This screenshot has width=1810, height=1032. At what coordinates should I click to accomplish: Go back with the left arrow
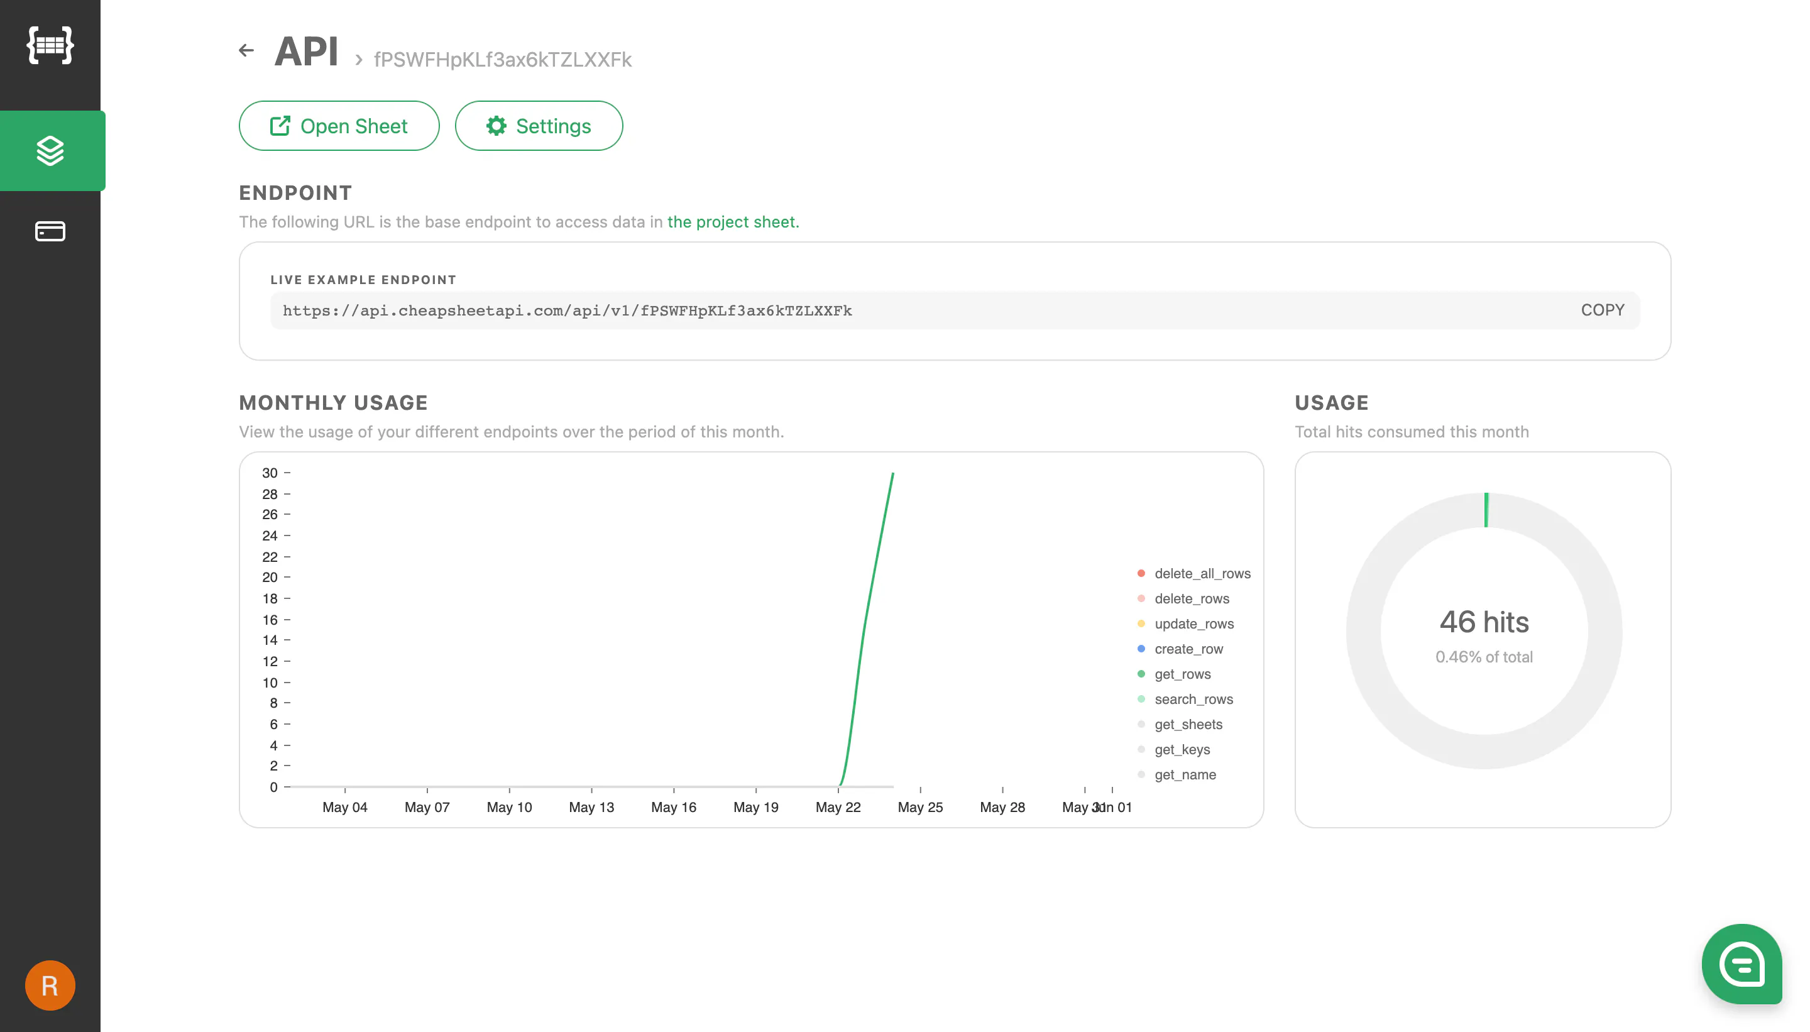[246, 50]
